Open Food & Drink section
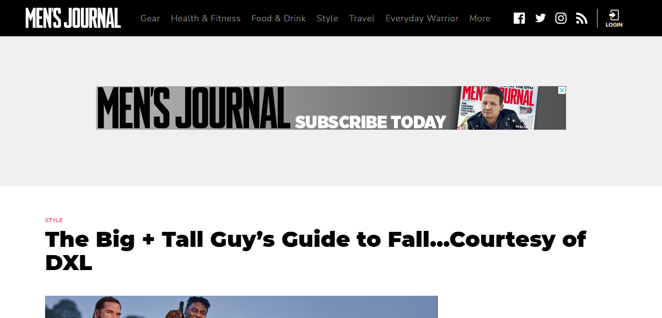Screen dimensions: 662x318 click(x=279, y=18)
